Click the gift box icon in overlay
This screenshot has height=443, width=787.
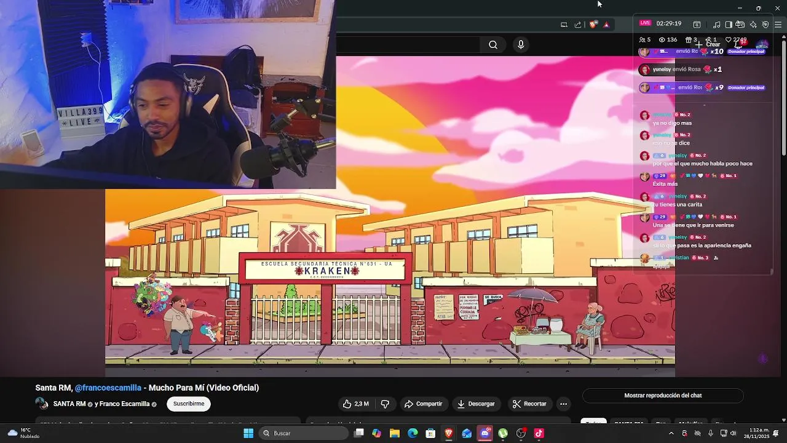(x=689, y=39)
